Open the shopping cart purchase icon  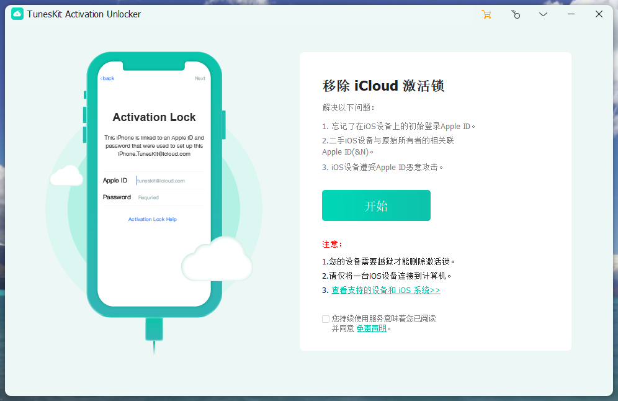[486, 15]
